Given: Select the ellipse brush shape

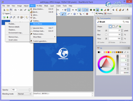Looking at the screenshot, I should pyautogui.click(x=110, y=26).
